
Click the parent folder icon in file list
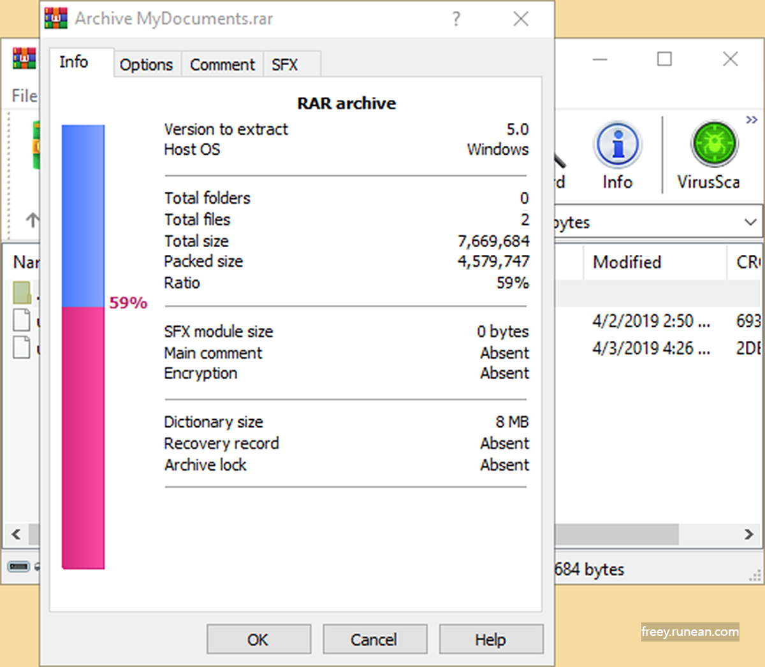tap(22, 292)
